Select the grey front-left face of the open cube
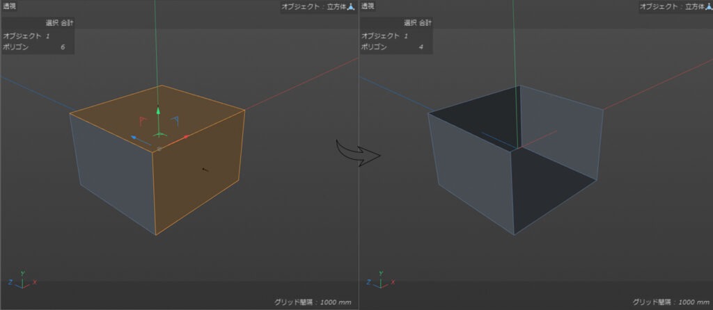Viewport: 713px width, 310px height. [x=471, y=172]
